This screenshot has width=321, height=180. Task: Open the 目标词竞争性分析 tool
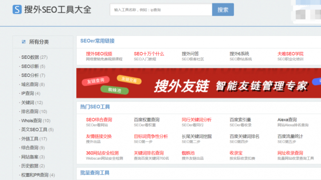pyautogui.click(x=151, y=136)
